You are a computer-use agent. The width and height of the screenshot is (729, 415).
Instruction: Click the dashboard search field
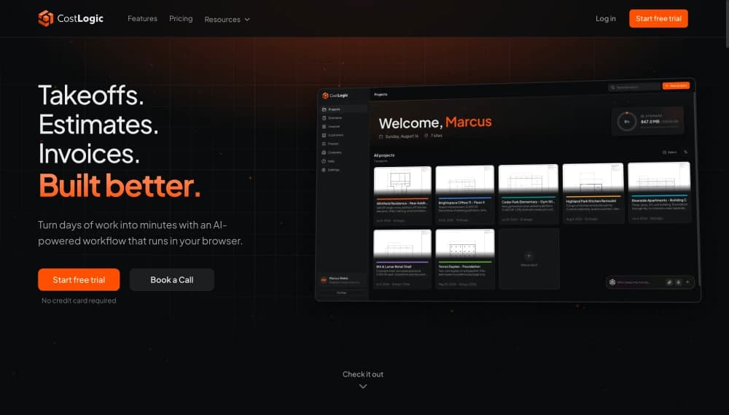634,87
